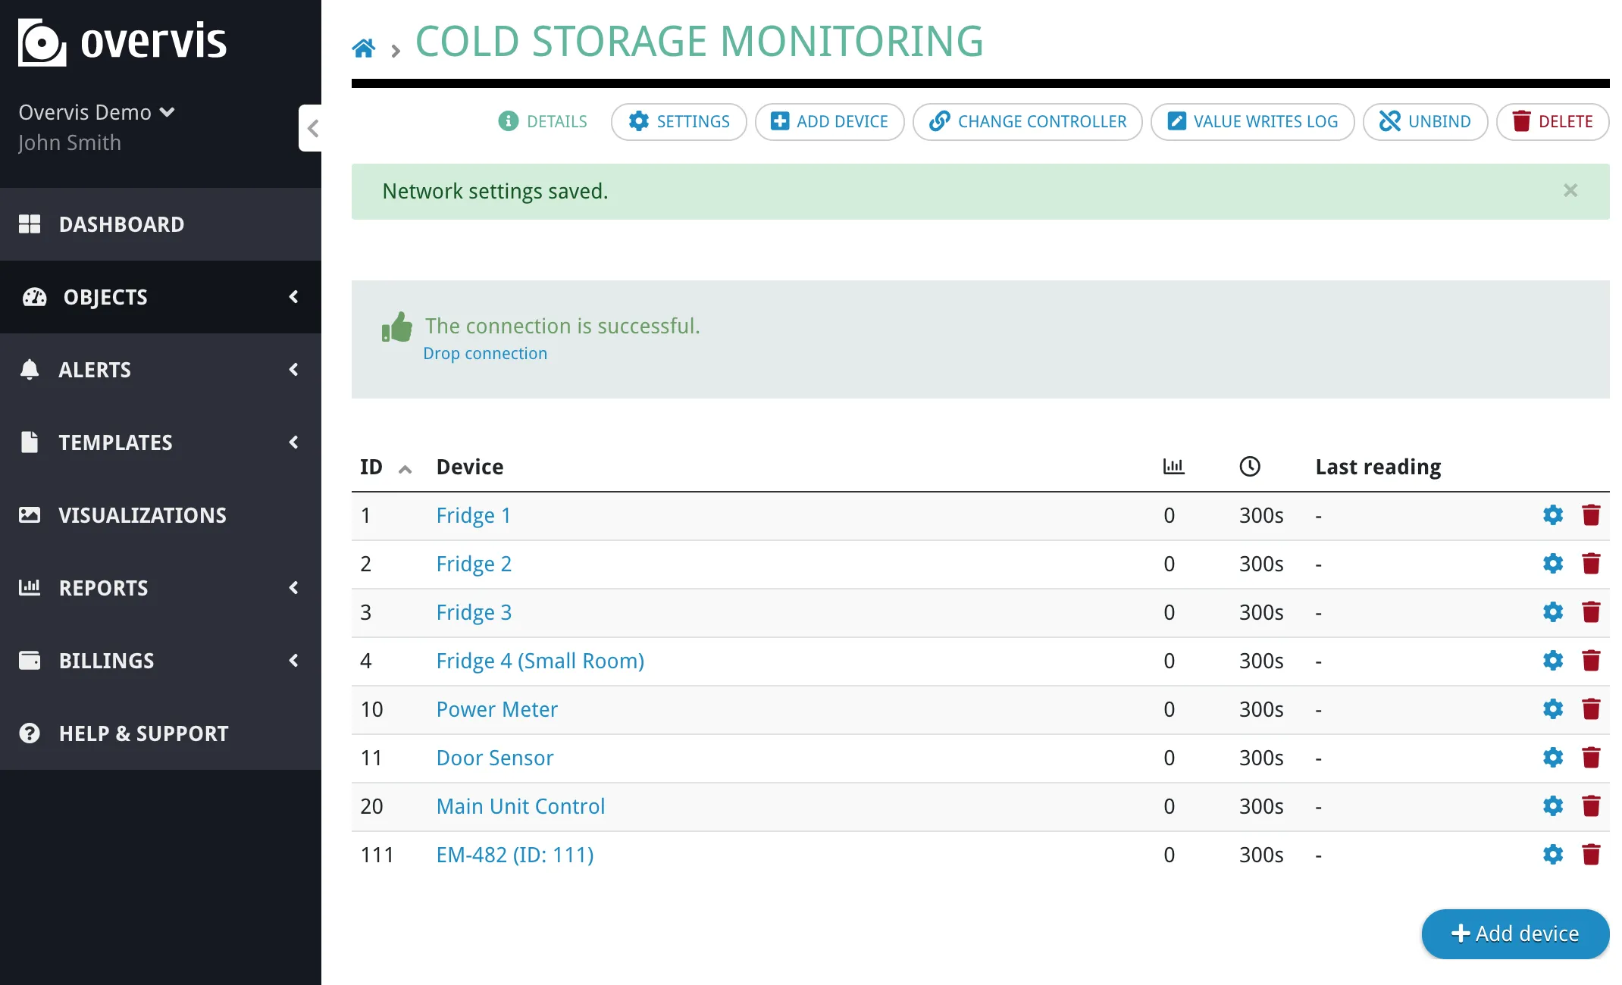Viewport: 1622px width, 985px height.
Task: Open the Fridge 4 (Small Room) link
Action: pos(540,661)
